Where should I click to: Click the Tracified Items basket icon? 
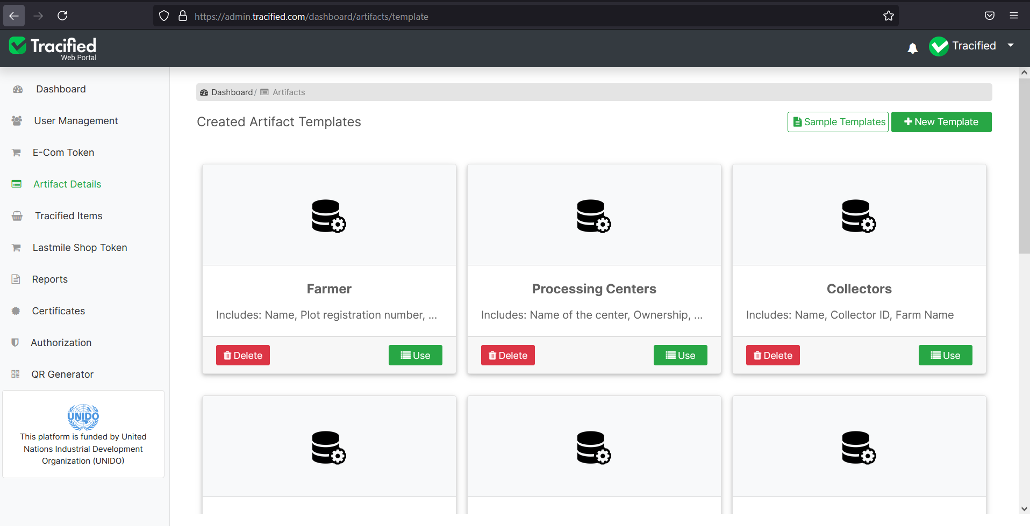tap(17, 216)
